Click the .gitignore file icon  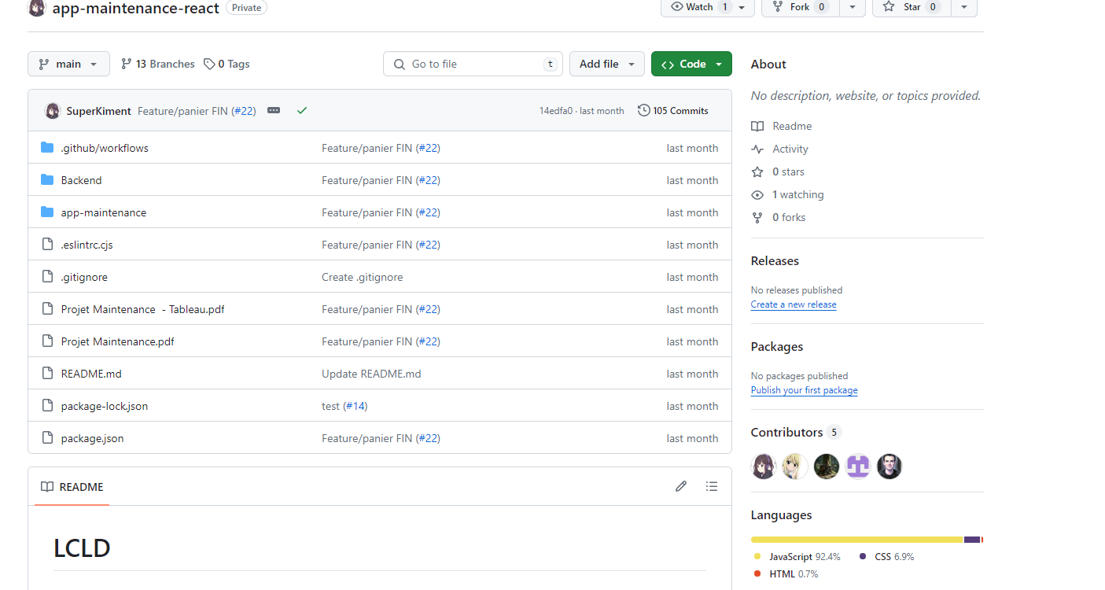[x=47, y=277]
